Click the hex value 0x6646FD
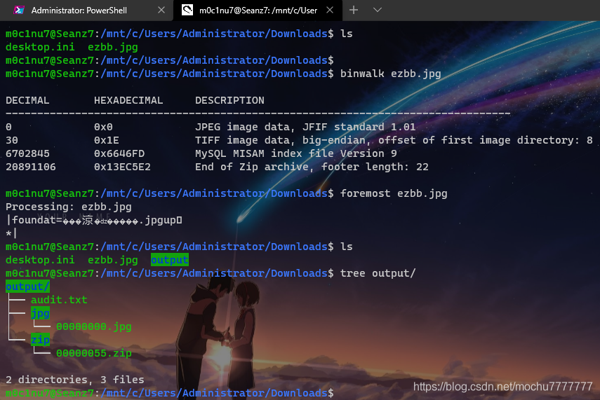This screenshot has height=400, width=600. pos(119,153)
